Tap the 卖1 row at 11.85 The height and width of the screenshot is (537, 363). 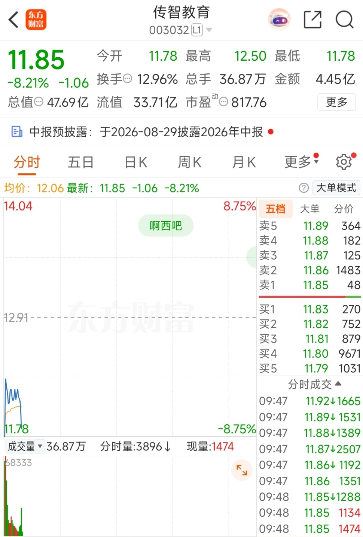(x=309, y=285)
